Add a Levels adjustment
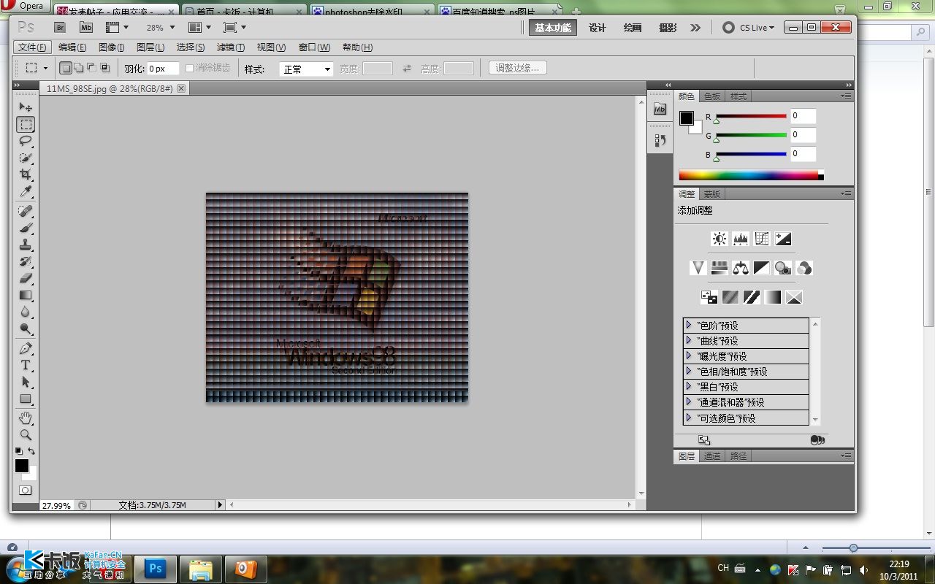 pos(741,239)
